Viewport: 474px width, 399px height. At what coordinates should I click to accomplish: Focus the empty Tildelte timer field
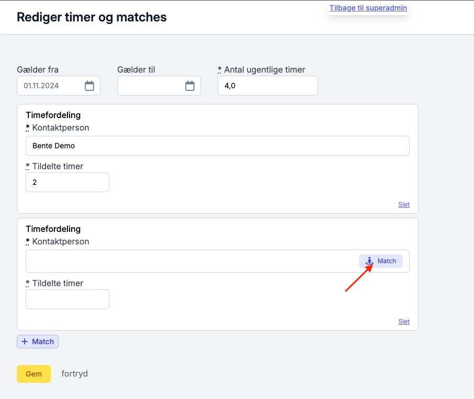tap(67, 299)
